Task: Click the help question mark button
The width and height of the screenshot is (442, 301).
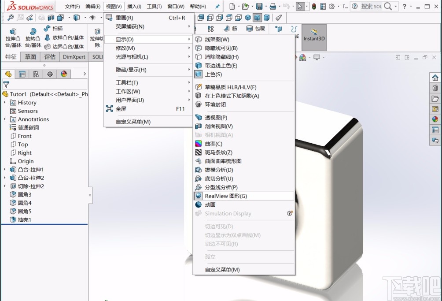Action: pyautogui.click(x=405, y=6)
